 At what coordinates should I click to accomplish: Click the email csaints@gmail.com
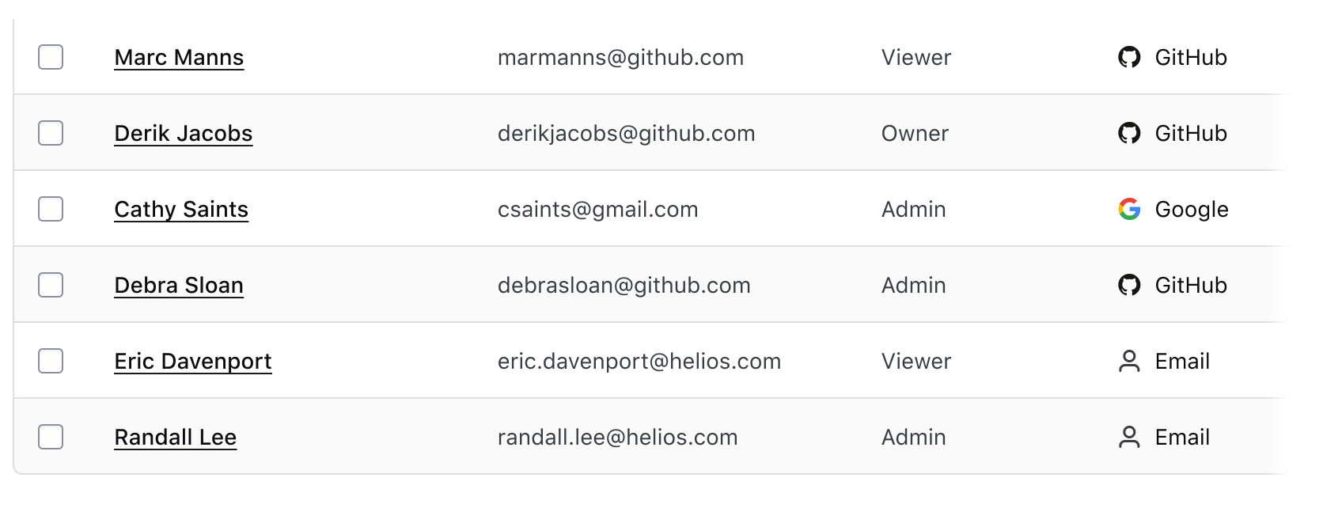597,209
